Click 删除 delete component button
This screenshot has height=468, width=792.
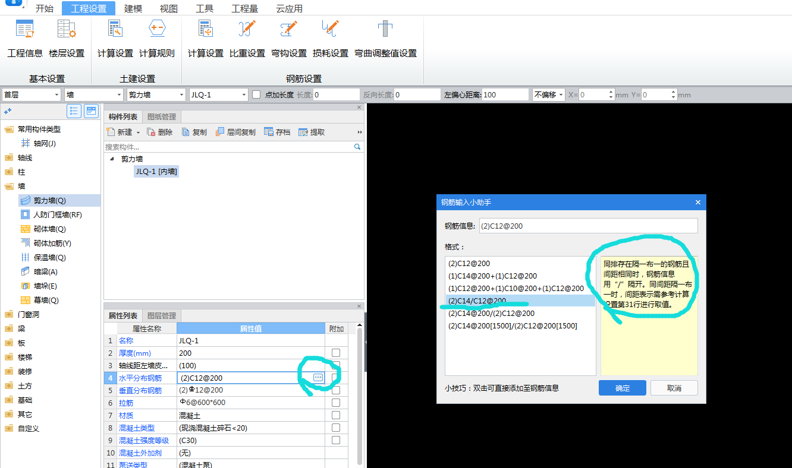point(160,132)
